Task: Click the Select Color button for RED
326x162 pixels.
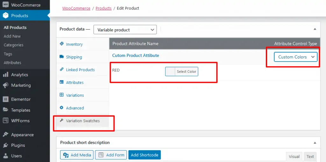Action: [x=187, y=71]
